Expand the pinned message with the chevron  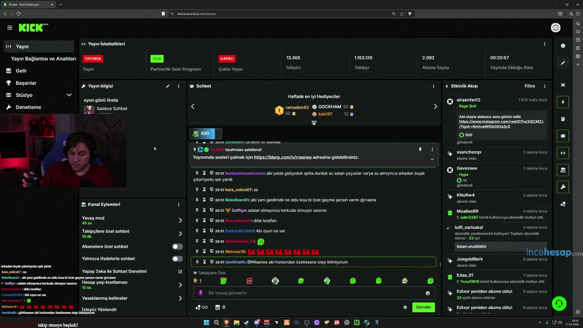(432, 159)
